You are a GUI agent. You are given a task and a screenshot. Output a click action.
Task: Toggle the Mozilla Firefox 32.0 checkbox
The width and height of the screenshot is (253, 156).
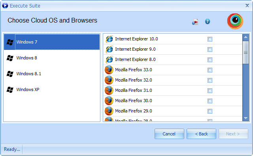210,80
